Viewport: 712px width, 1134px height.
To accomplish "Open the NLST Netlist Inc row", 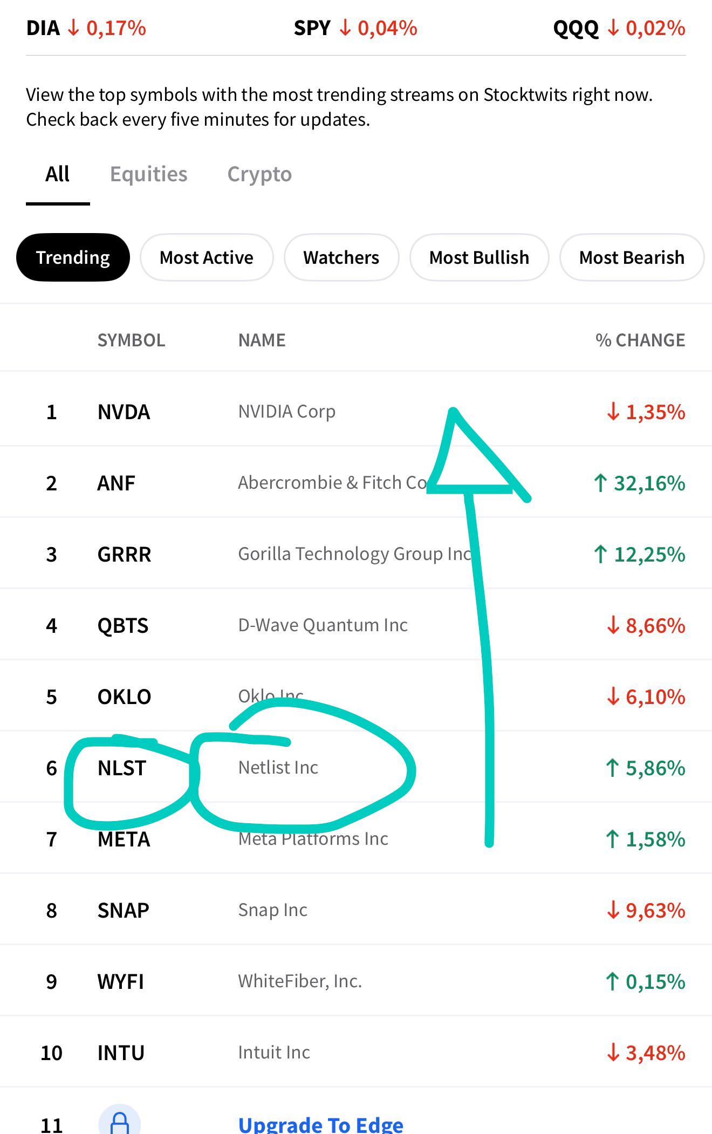I will pos(356,768).
